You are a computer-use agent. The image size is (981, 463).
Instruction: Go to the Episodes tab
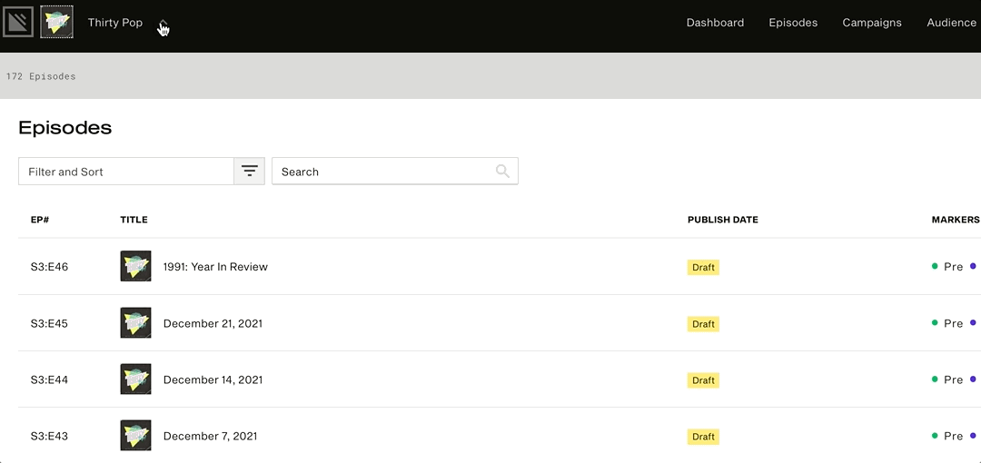(x=793, y=23)
